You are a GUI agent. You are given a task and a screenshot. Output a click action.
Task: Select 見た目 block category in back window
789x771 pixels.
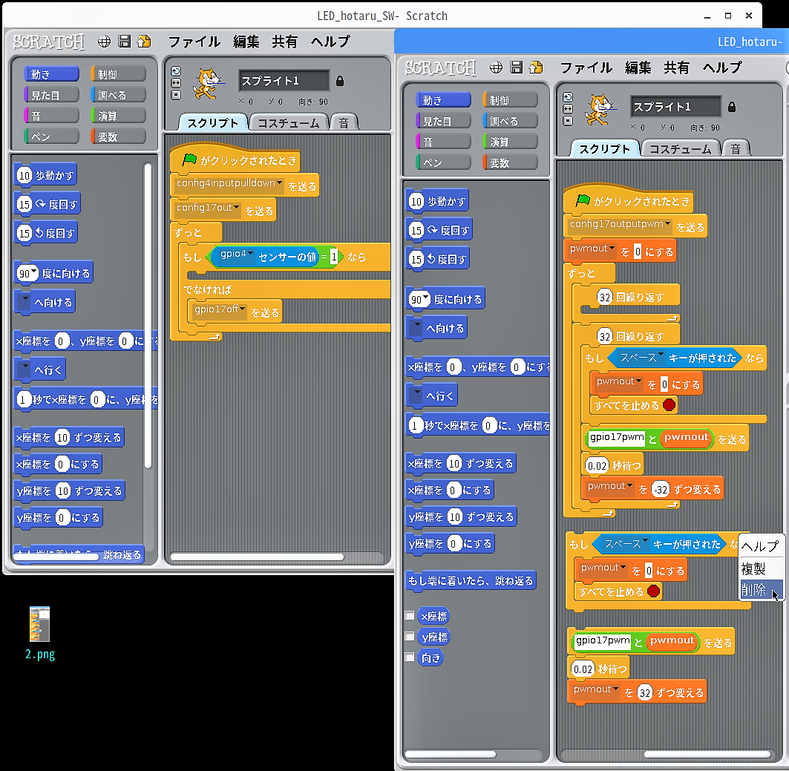(51, 95)
